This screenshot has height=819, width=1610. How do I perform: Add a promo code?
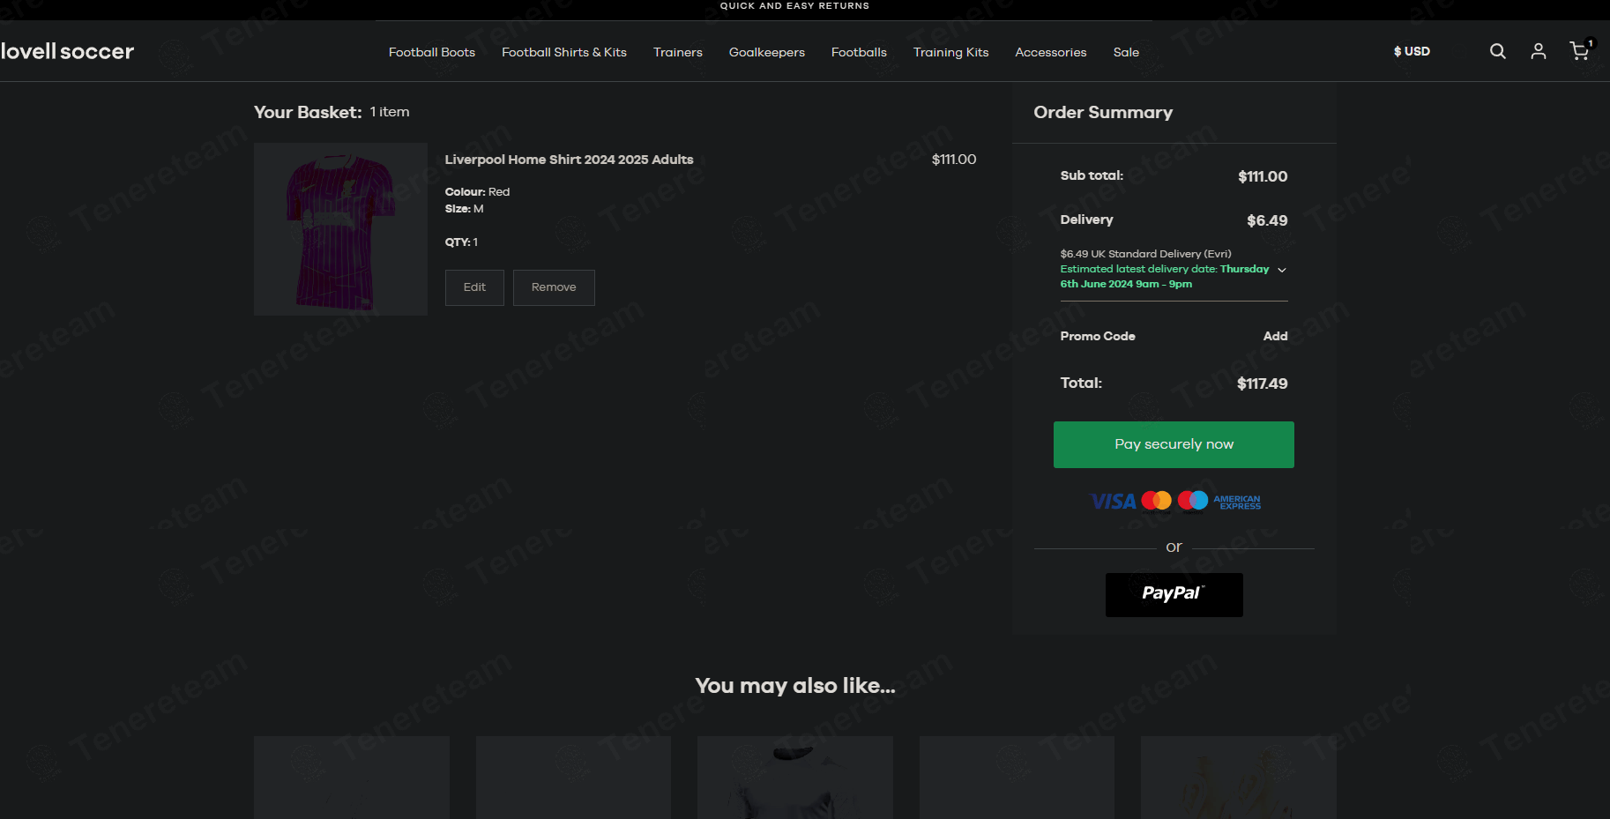tap(1275, 336)
